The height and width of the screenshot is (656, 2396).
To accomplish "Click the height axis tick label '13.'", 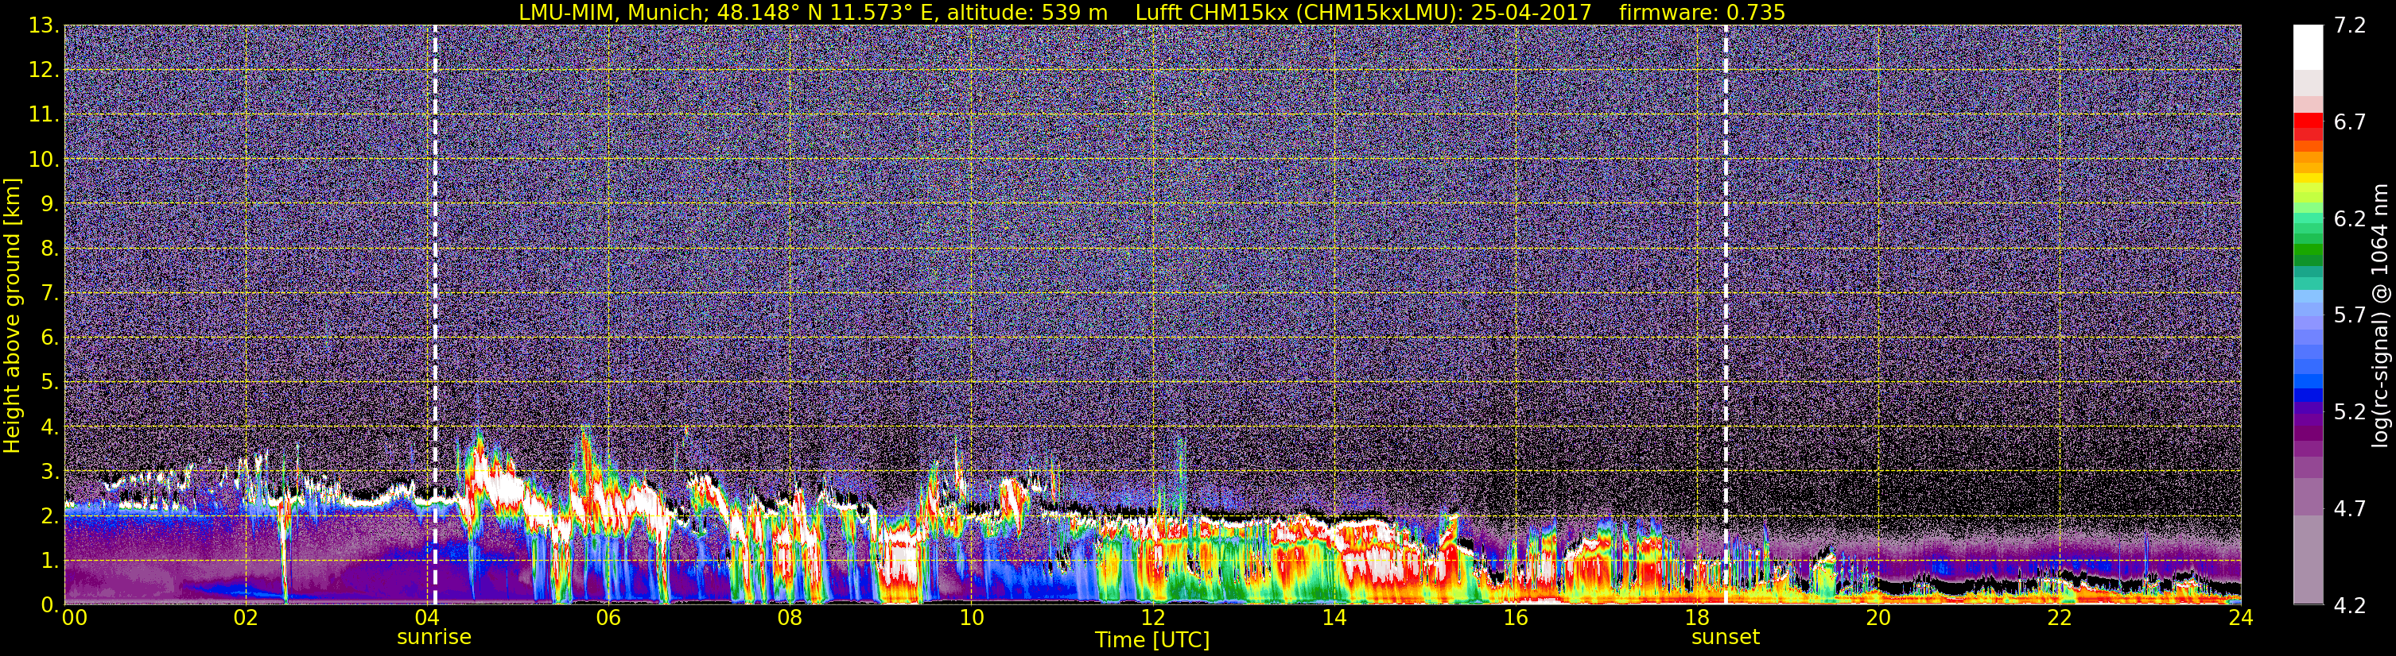I will (x=45, y=26).
